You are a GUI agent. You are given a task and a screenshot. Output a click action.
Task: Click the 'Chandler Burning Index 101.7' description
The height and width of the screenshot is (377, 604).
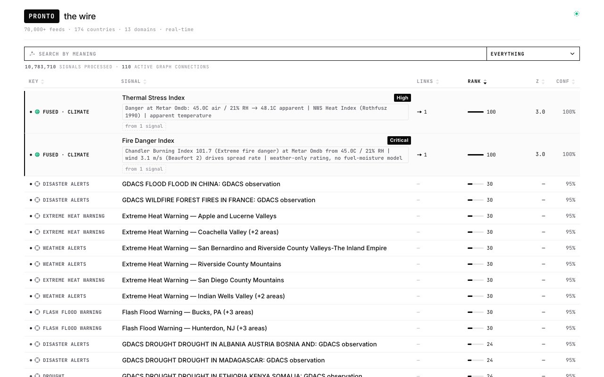(265, 155)
